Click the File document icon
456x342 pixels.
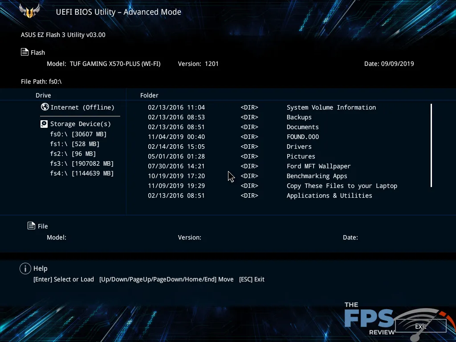click(x=32, y=226)
